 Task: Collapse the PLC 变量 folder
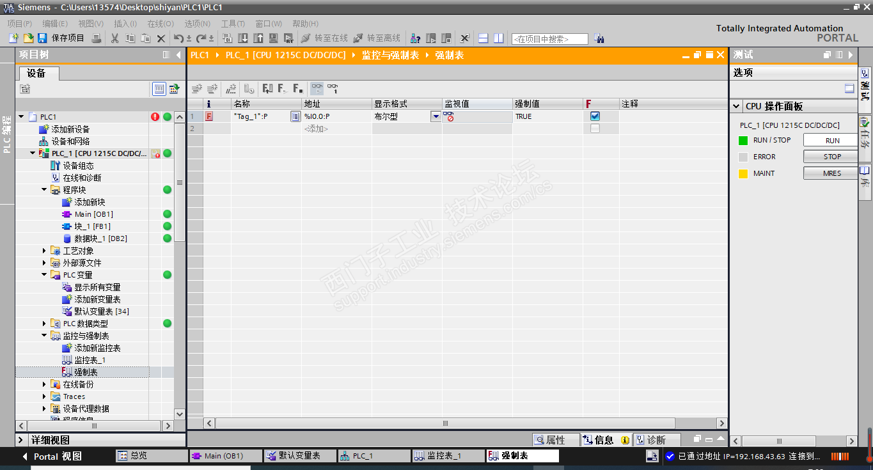point(44,275)
